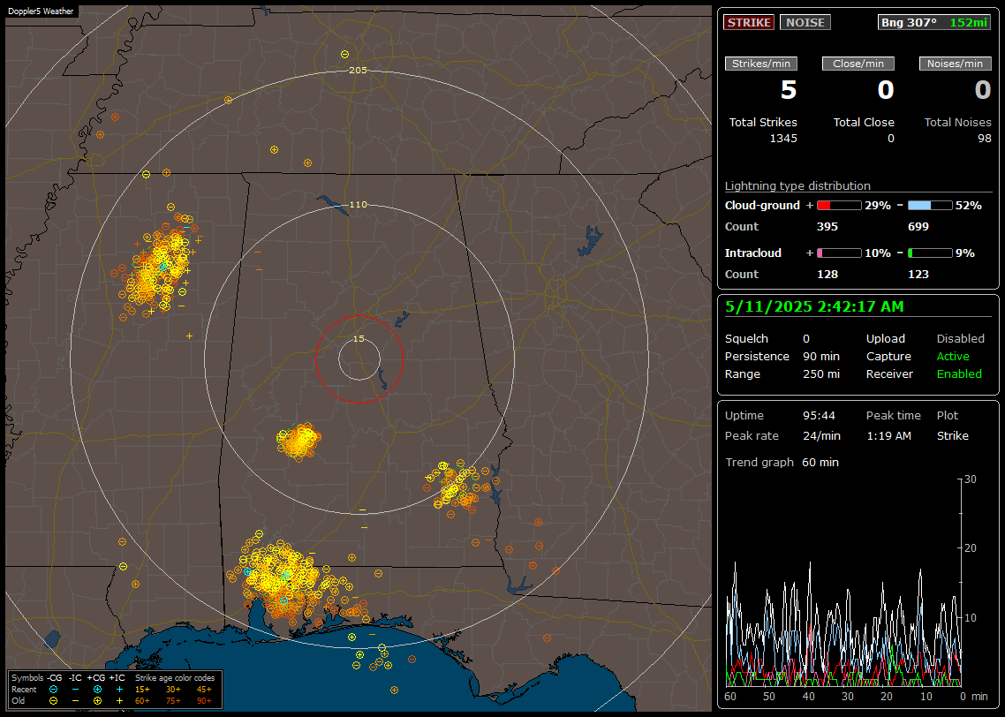Viewport: 1005px width, 717px height.
Task: Click the Recent +CG symbol in legend
Action: pos(97,690)
